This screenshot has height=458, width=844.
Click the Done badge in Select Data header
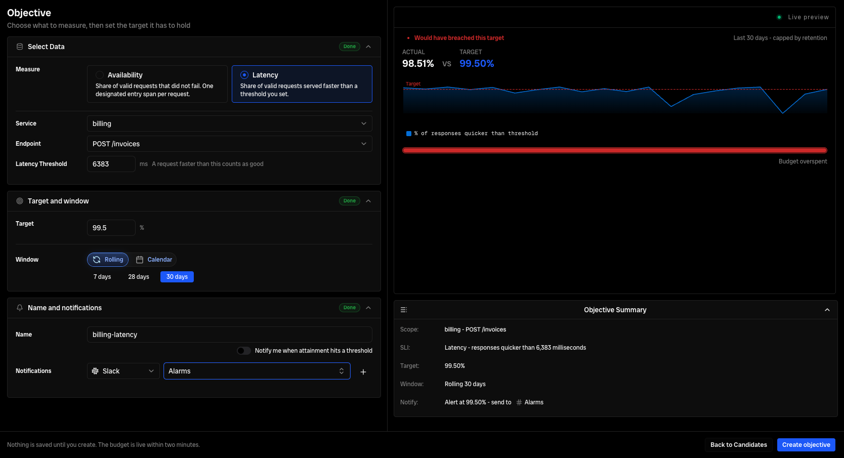[350, 47]
